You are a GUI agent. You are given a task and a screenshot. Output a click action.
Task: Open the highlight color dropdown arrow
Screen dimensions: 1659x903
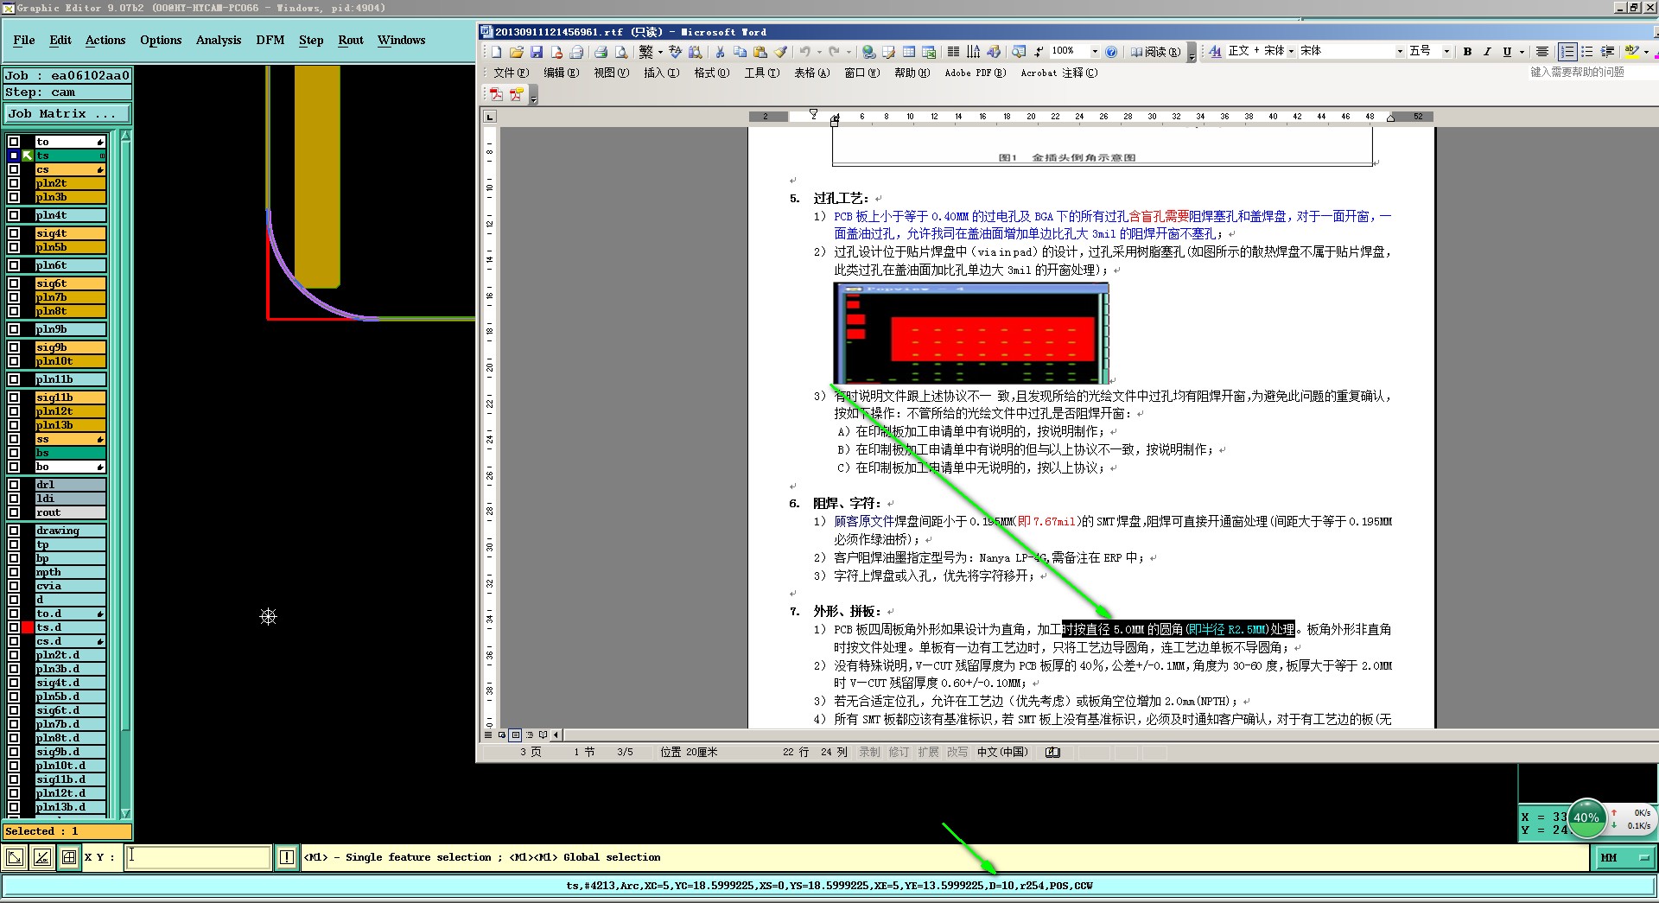point(1645,52)
